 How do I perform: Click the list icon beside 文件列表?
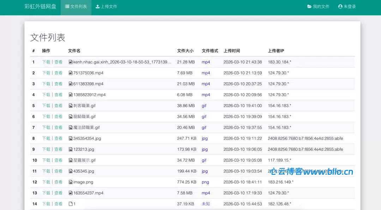point(66,7)
